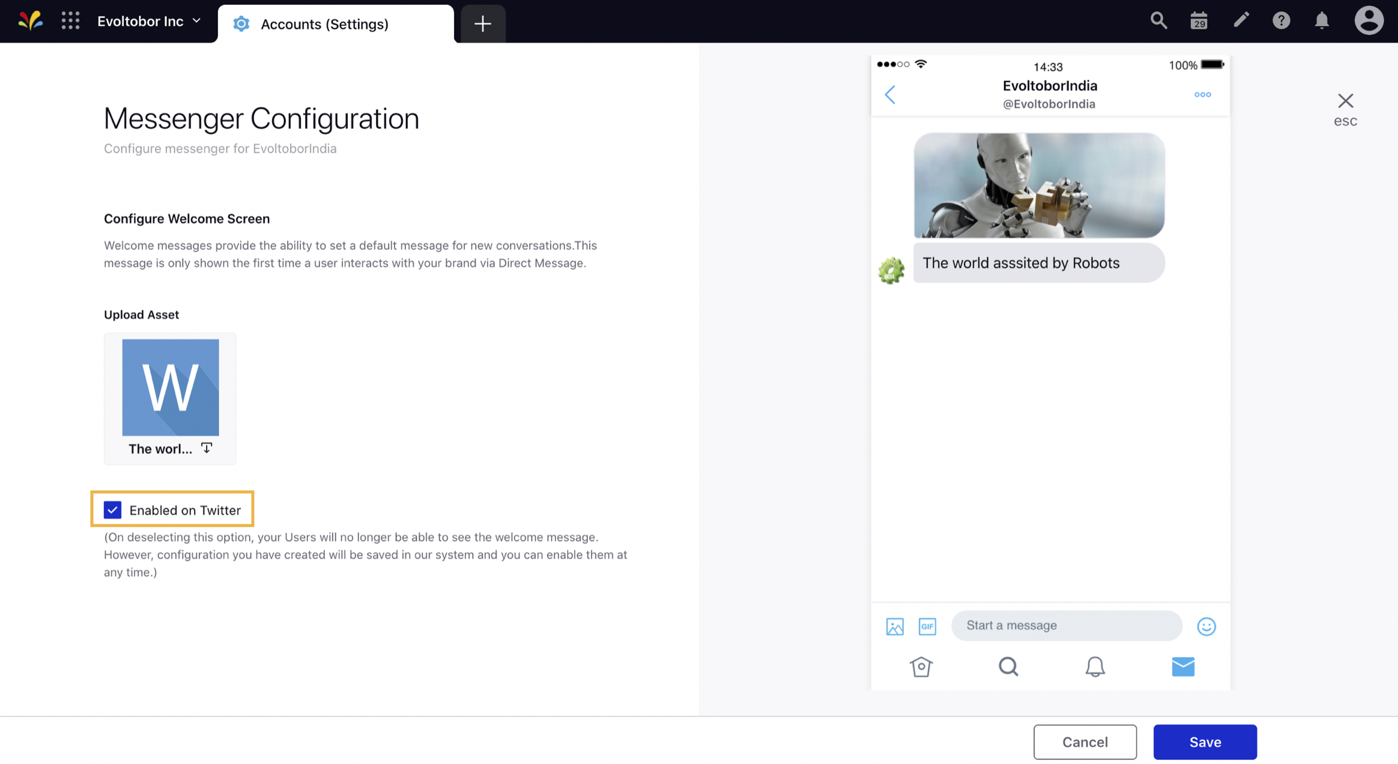Screen dimensions: 1398x764
Task: Click the image upload icon in messenger preview
Action: pyautogui.click(x=894, y=625)
